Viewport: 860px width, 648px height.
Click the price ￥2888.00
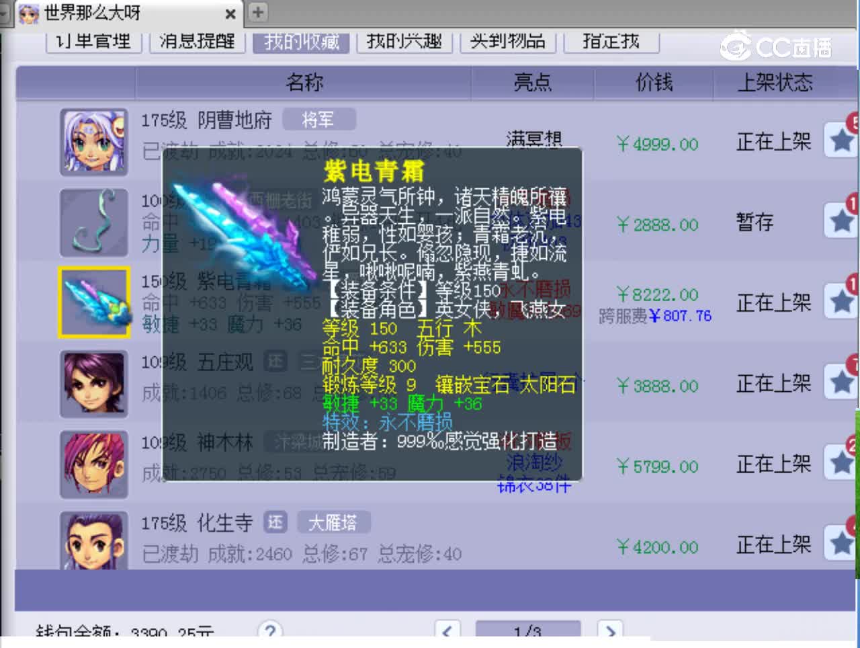coord(657,225)
